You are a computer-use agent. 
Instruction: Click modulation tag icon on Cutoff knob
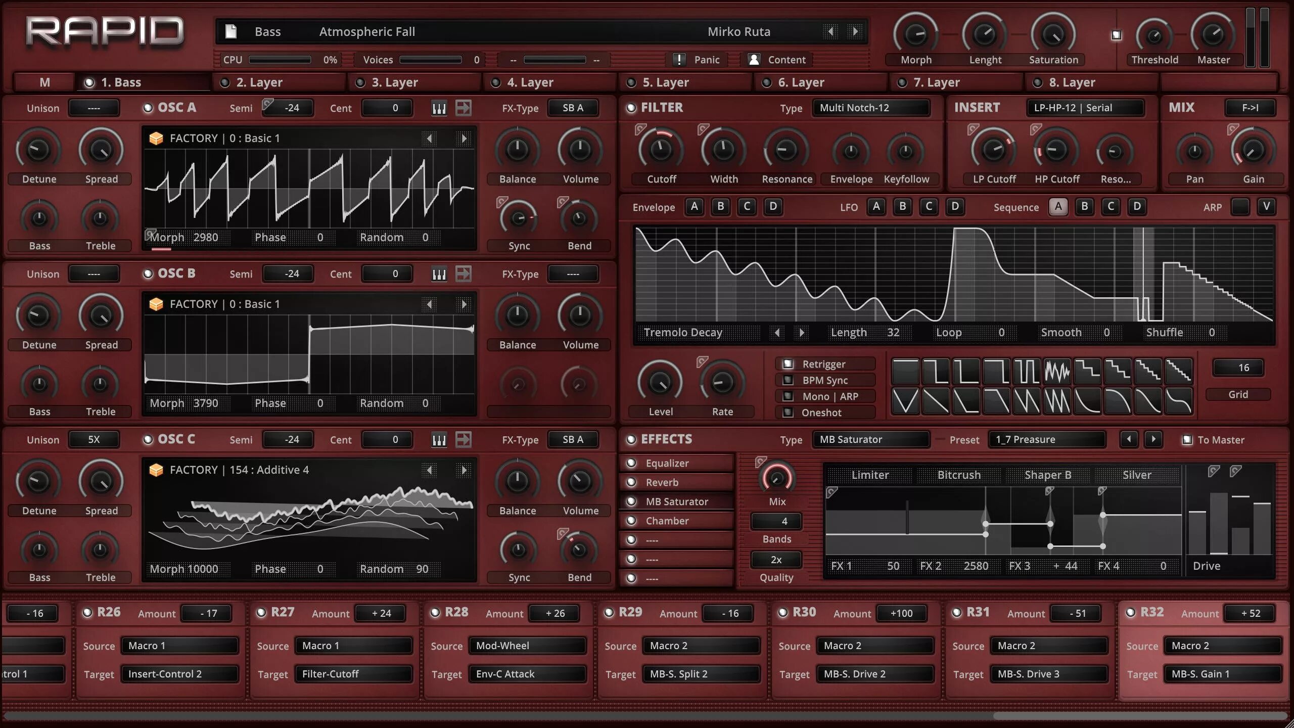pyautogui.click(x=640, y=129)
